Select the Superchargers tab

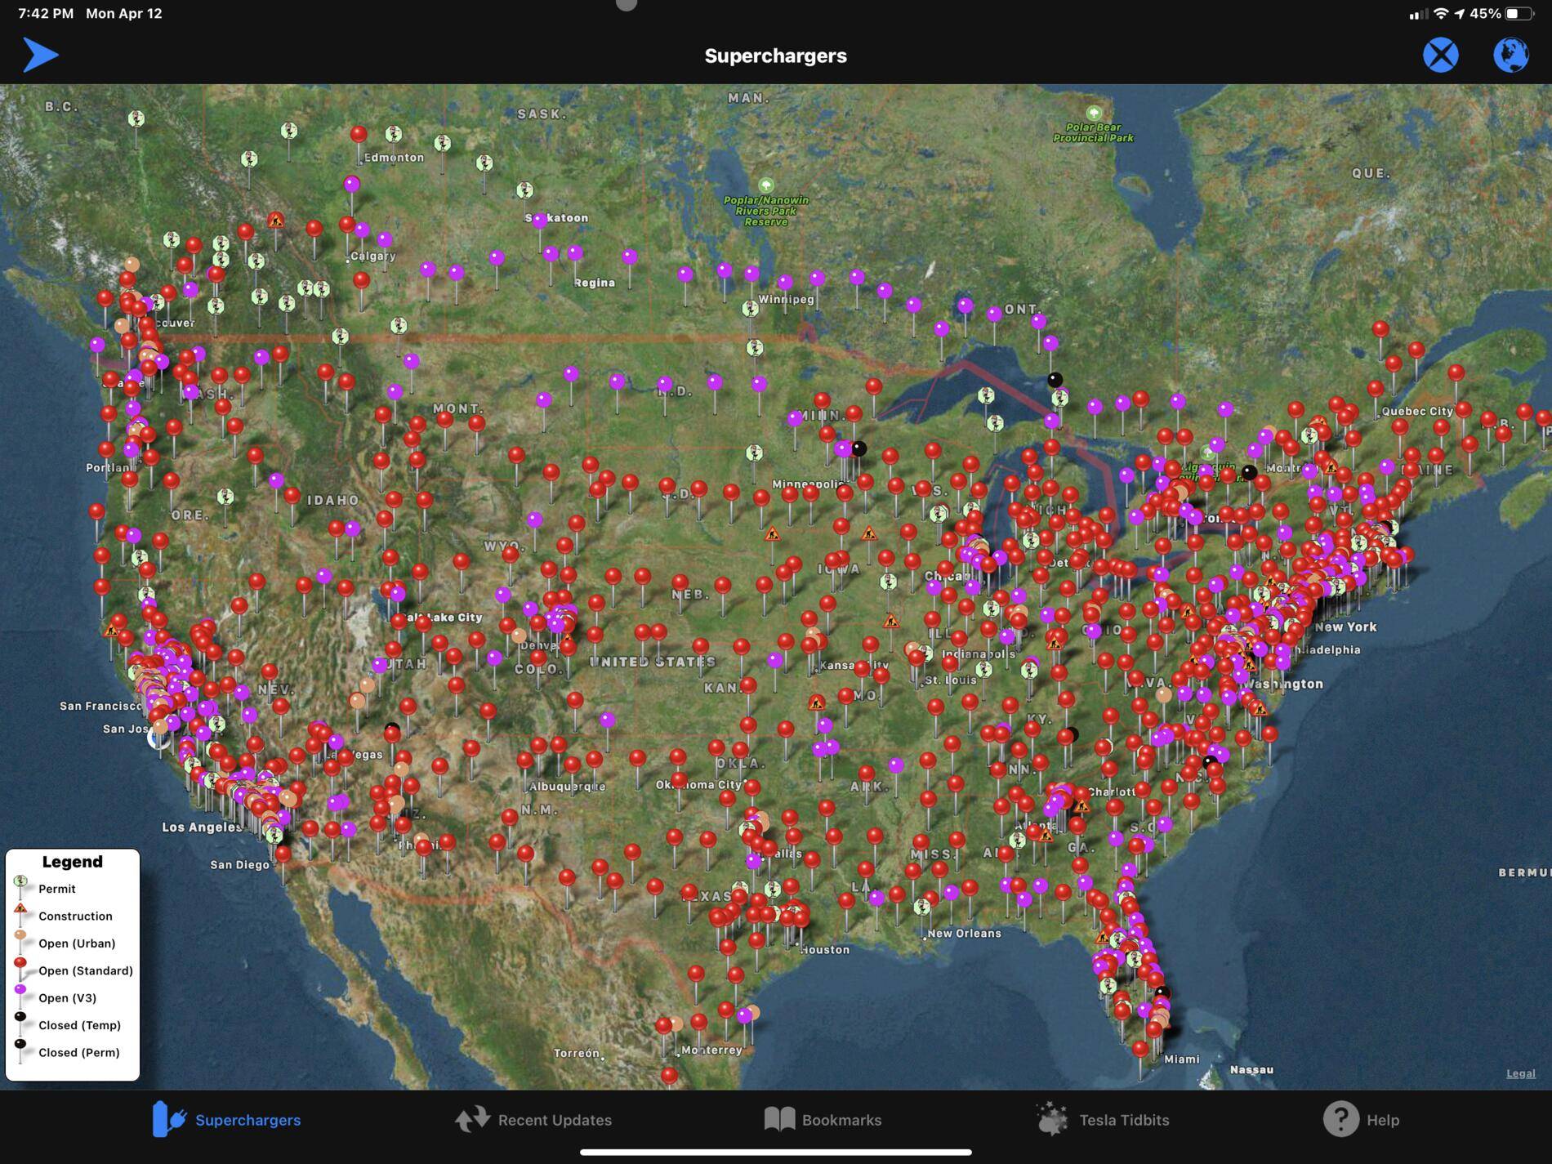[227, 1119]
